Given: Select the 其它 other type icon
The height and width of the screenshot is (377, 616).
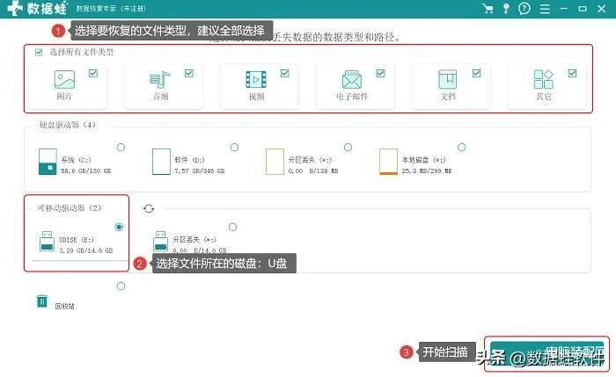Looking at the screenshot, I should click(x=543, y=79).
